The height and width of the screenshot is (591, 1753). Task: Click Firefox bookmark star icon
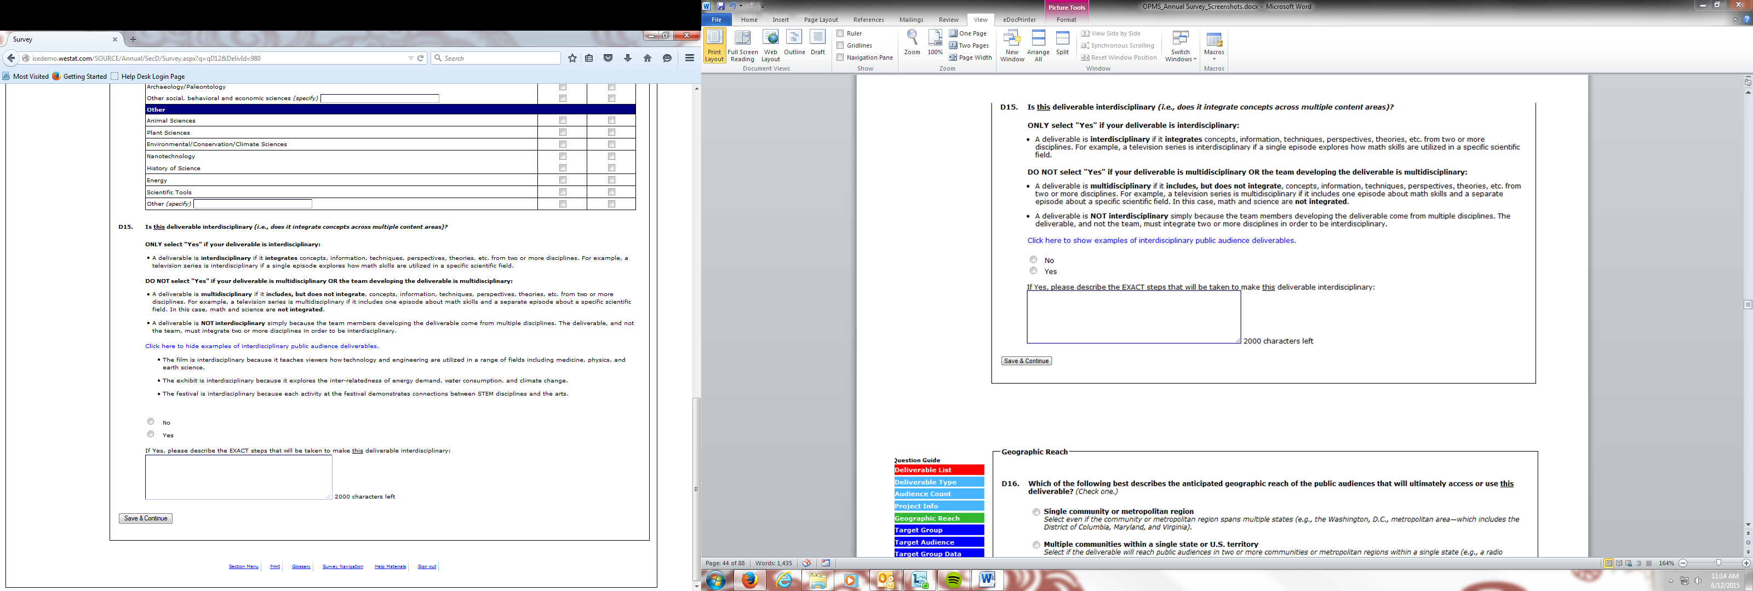click(572, 59)
